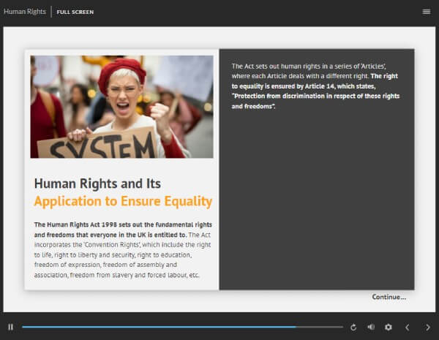The width and height of the screenshot is (439, 340).
Task: Click the replay slide icon
Action: point(353,327)
